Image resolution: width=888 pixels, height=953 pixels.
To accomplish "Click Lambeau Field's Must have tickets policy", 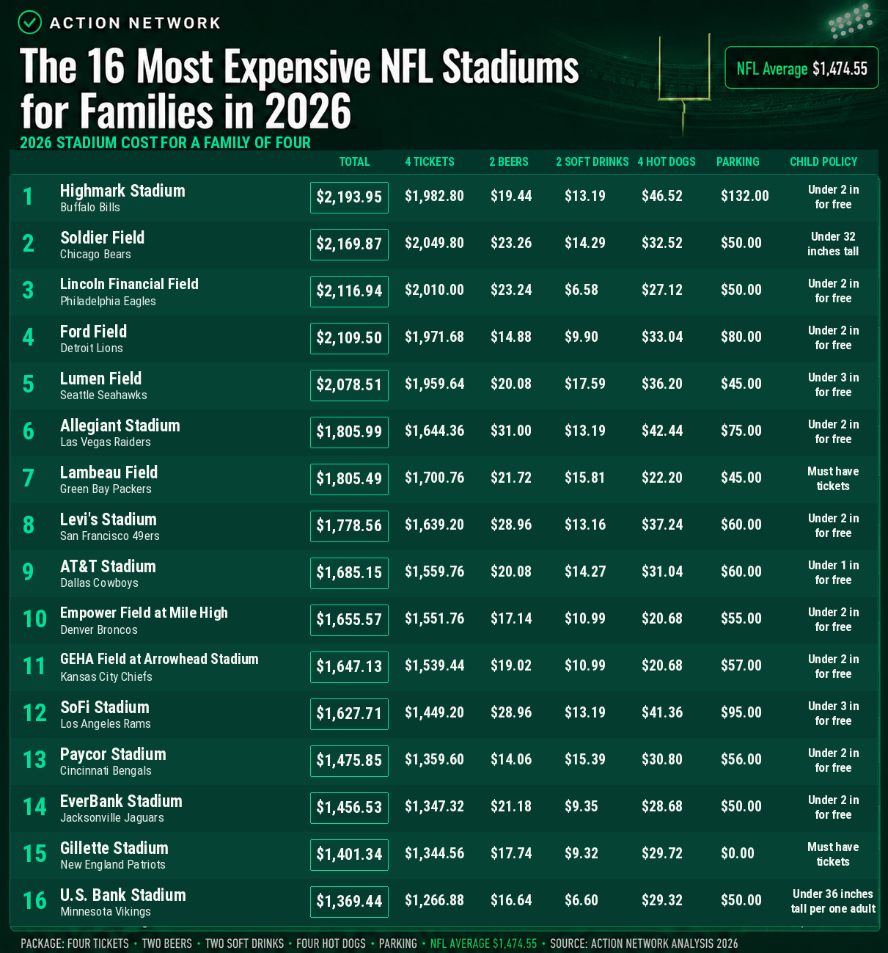I will [x=833, y=478].
